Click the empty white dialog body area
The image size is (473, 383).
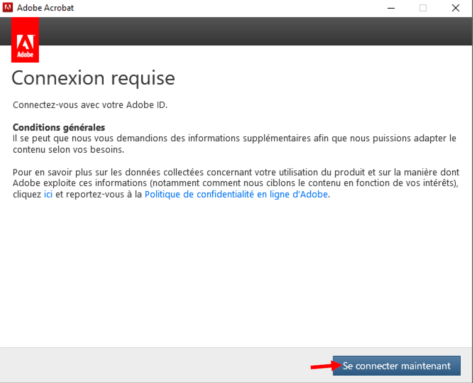[x=236, y=273]
